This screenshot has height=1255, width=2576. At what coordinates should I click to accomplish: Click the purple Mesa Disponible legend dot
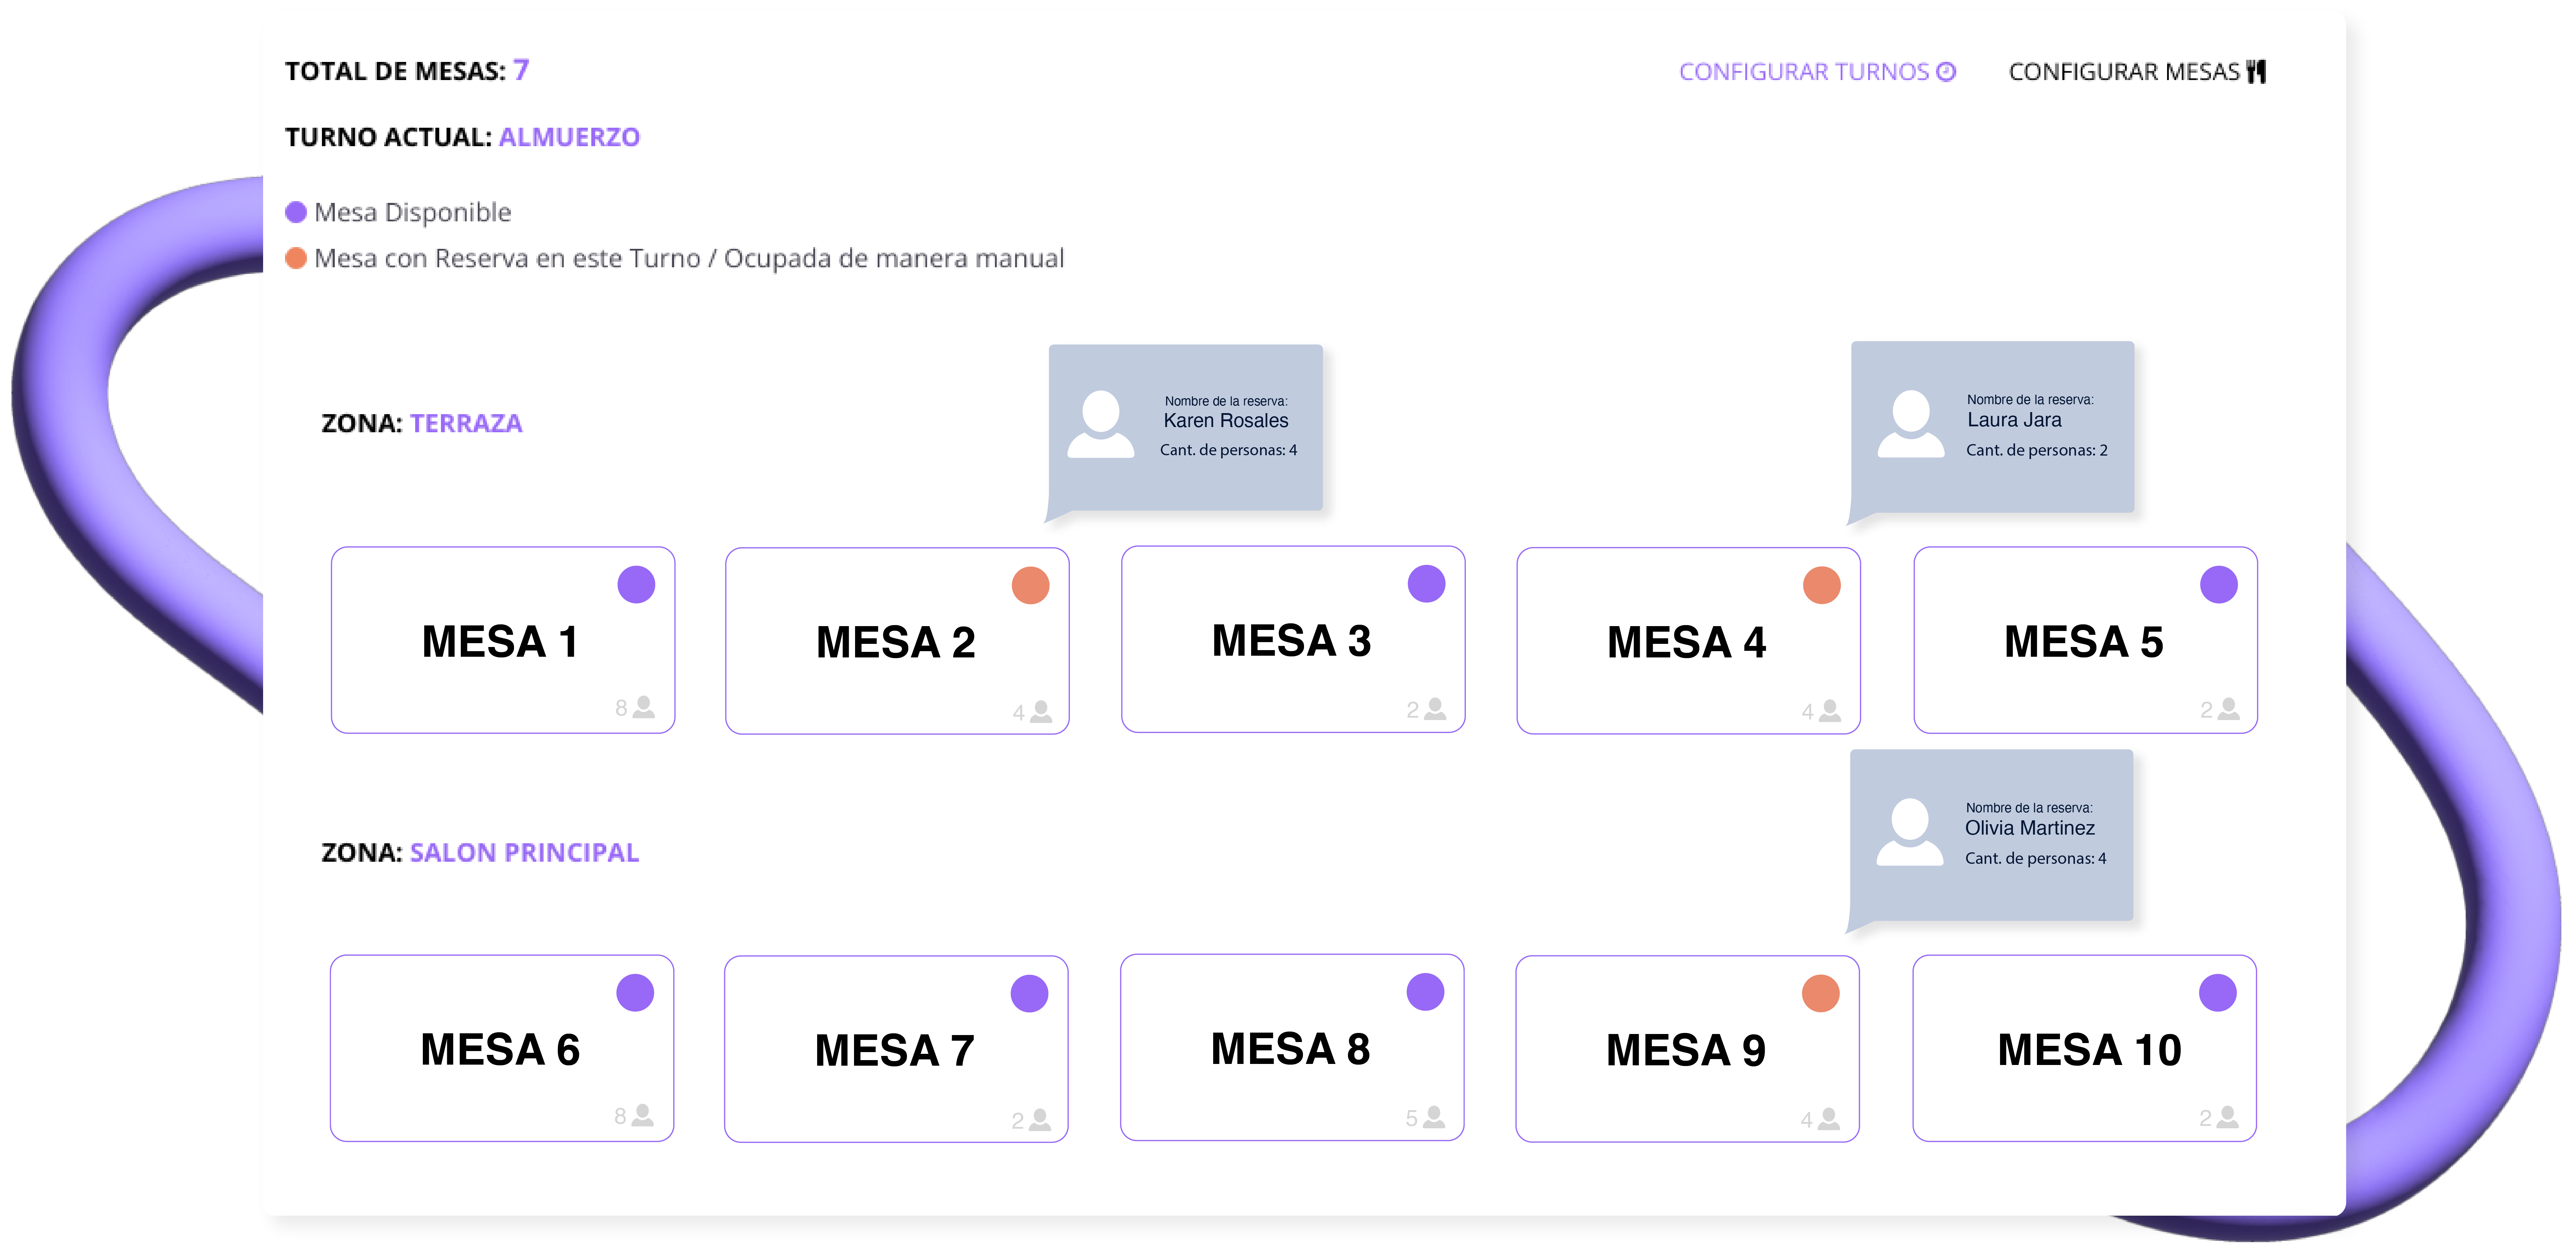click(296, 212)
